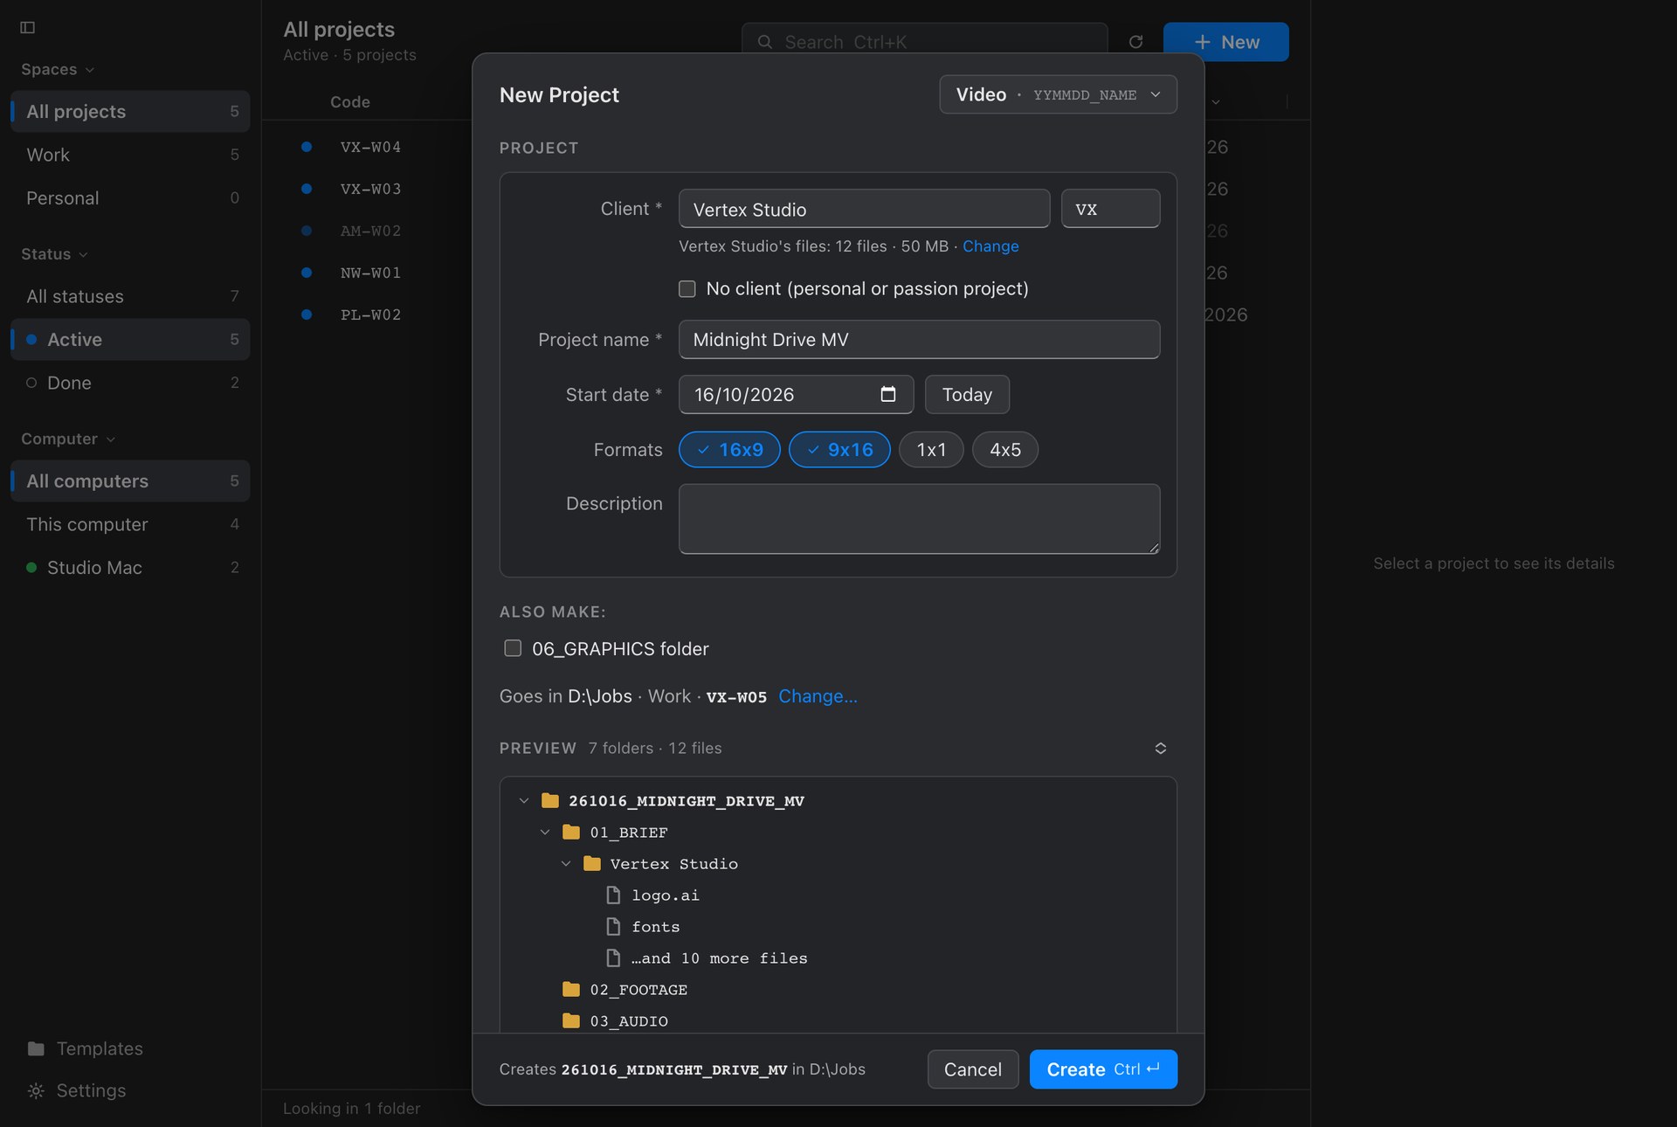Filter by All statuses
Image resolution: width=1677 pixels, height=1127 pixels.
coord(130,296)
